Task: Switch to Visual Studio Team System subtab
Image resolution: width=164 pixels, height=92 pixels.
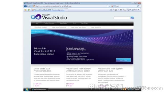Action: click(78, 27)
